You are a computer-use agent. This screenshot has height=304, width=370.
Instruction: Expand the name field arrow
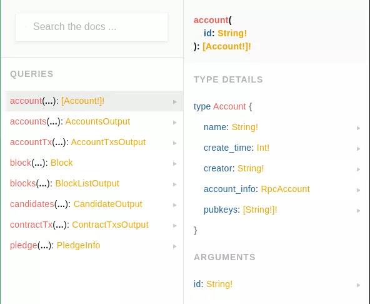(359, 128)
